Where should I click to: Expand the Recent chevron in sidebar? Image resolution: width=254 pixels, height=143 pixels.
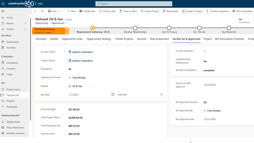(25, 23)
